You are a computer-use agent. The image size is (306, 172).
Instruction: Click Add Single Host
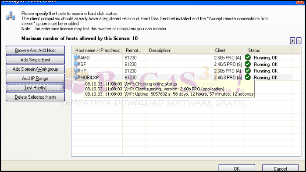[36, 60]
